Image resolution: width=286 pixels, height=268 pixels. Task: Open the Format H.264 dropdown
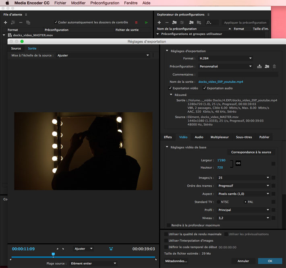tap(226, 58)
